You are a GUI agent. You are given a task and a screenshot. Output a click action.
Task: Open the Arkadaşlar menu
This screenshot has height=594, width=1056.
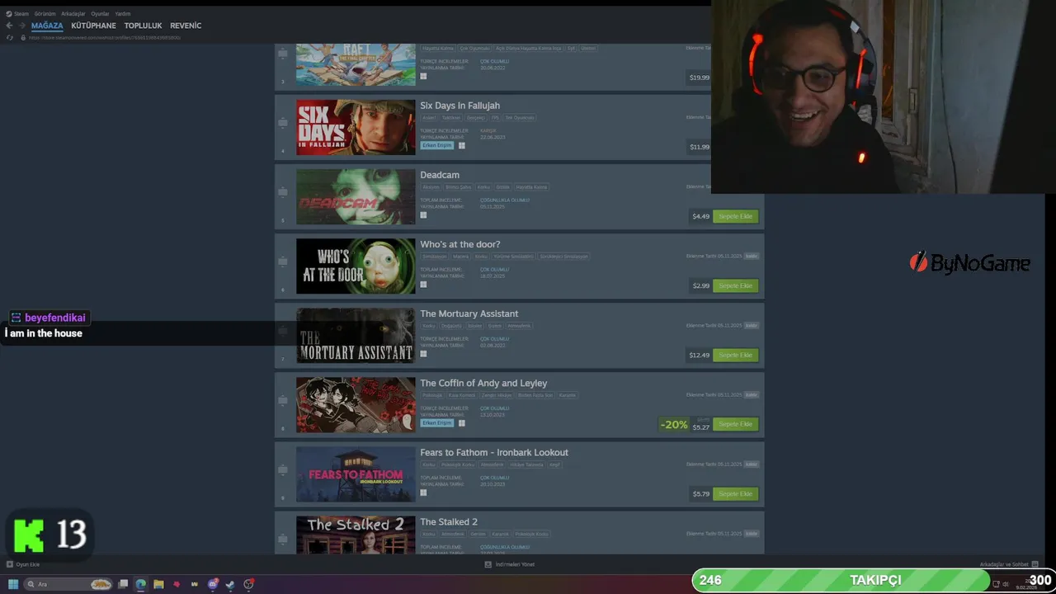(x=73, y=13)
